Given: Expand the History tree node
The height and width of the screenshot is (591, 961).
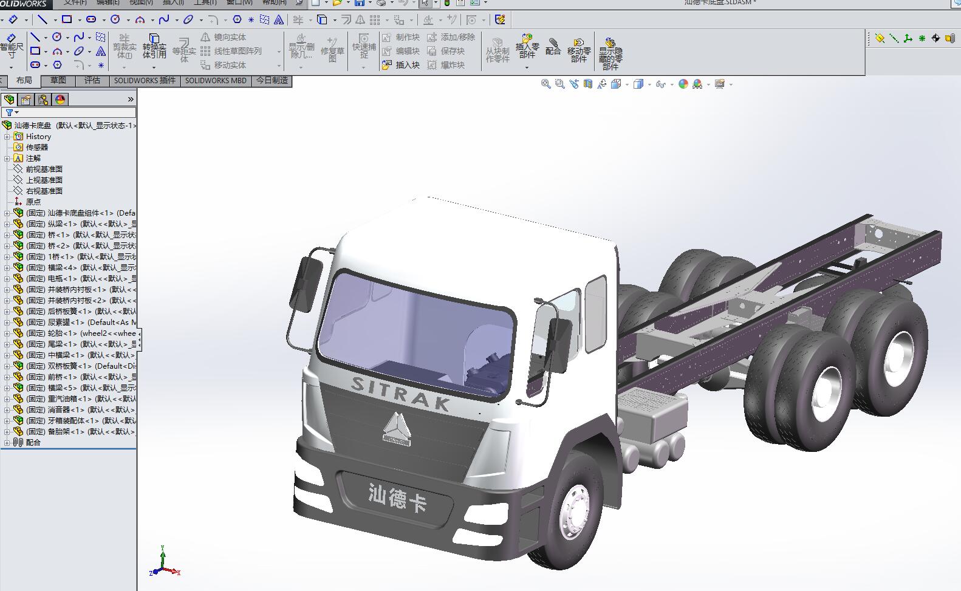Looking at the screenshot, I should 7,137.
